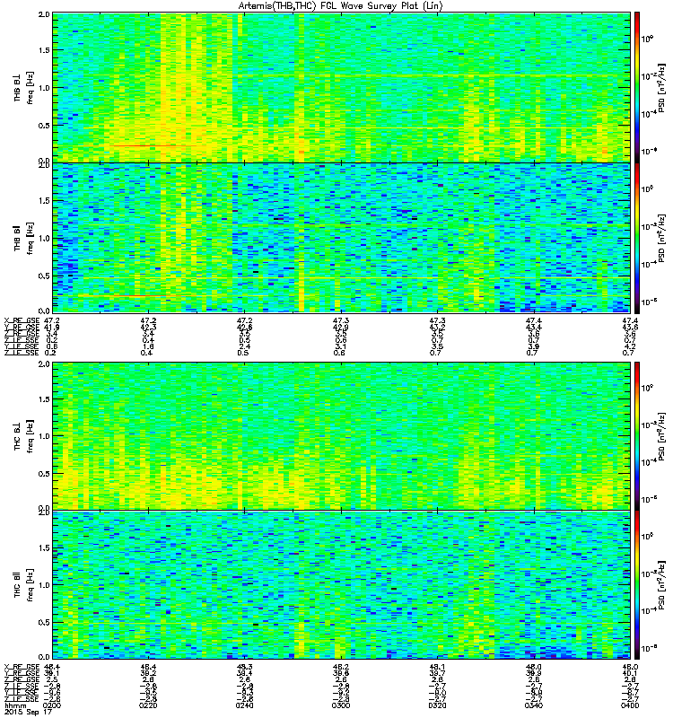Click the '39.1' Y_RE_GSE value under THC

(52, 673)
